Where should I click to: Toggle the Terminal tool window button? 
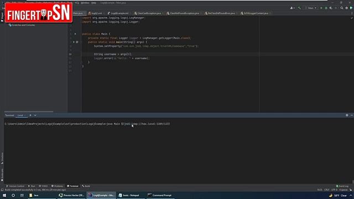[72, 186]
